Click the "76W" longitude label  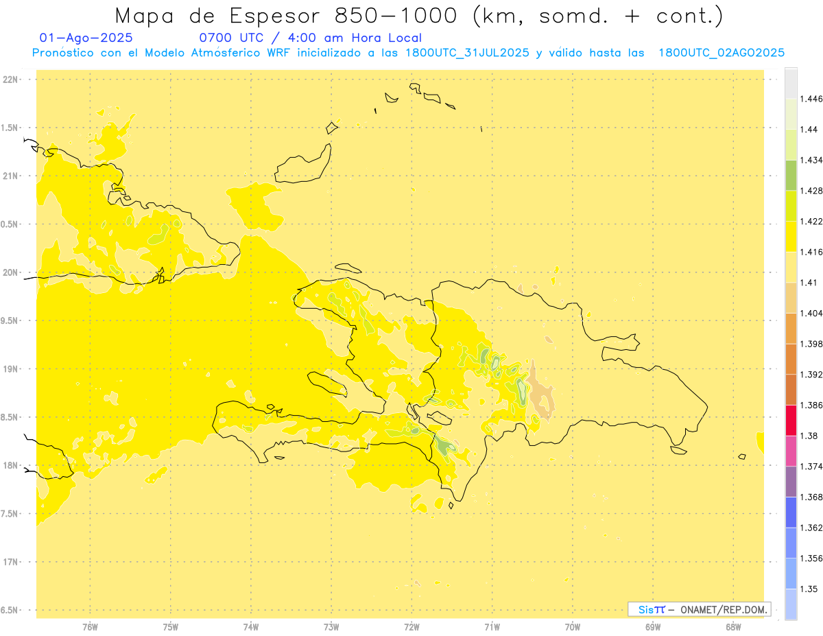click(90, 628)
